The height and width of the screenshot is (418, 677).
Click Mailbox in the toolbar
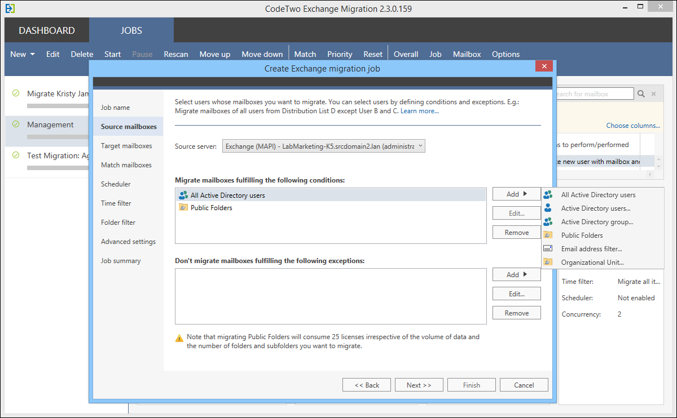(x=467, y=54)
